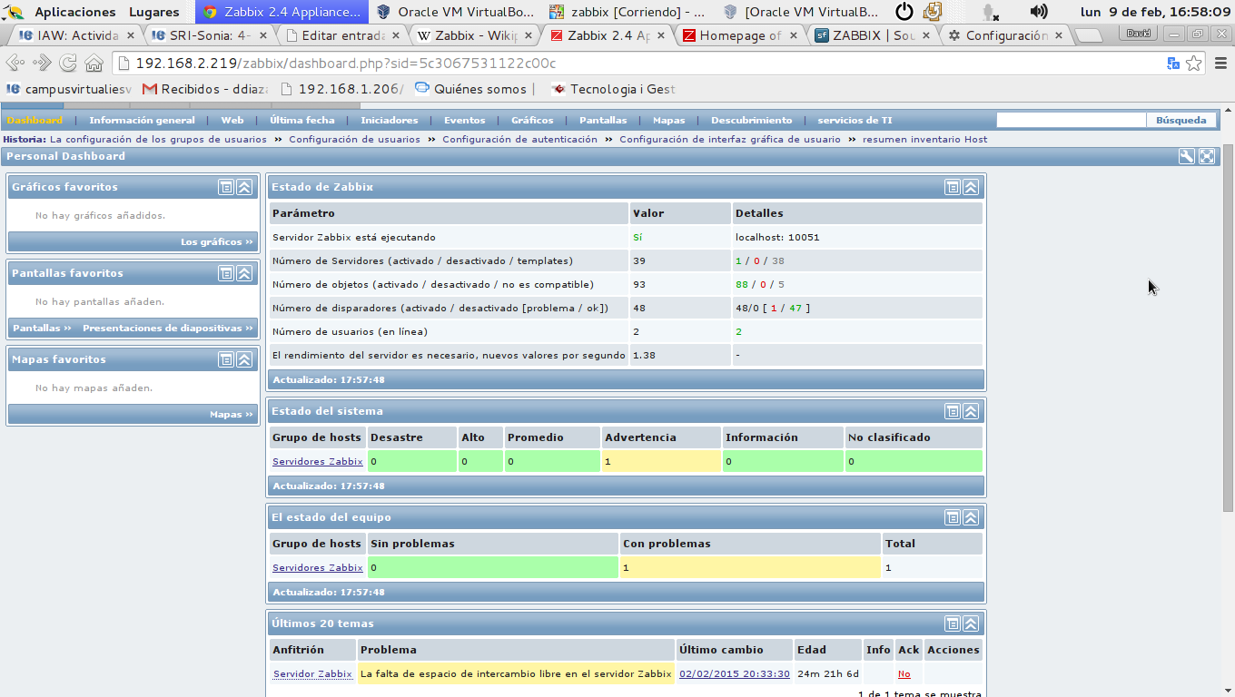The height and width of the screenshot is (697, 1235).
Task: Toggle fullscreen icon on Personal Dashboard bar
Action: 1206,156
